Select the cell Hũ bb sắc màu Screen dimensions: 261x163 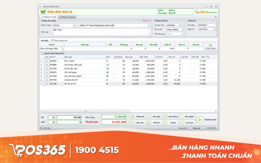pyautogui.click(x=85, y=68)
